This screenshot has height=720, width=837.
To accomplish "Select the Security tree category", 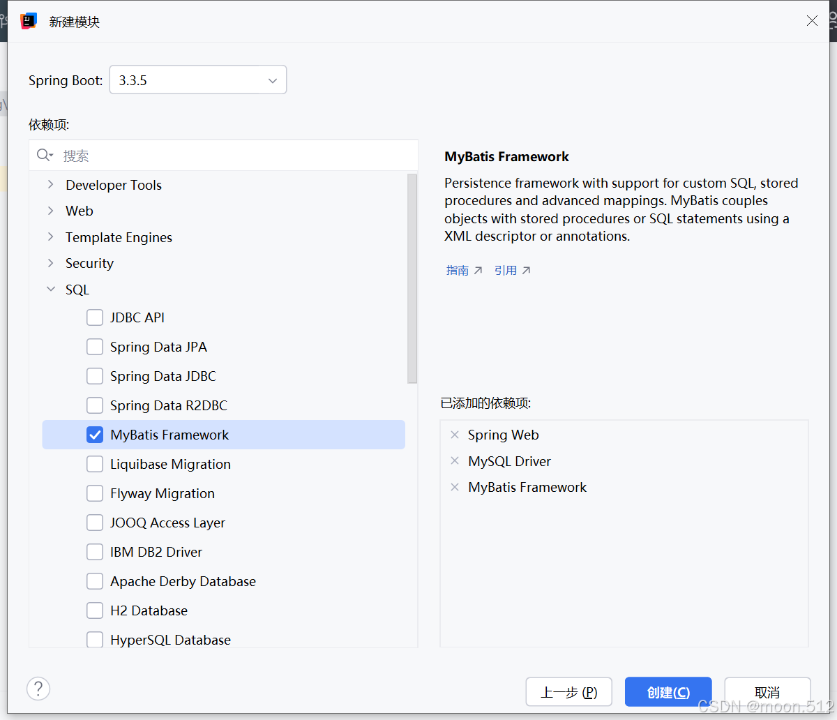I will tap(89, 263).
